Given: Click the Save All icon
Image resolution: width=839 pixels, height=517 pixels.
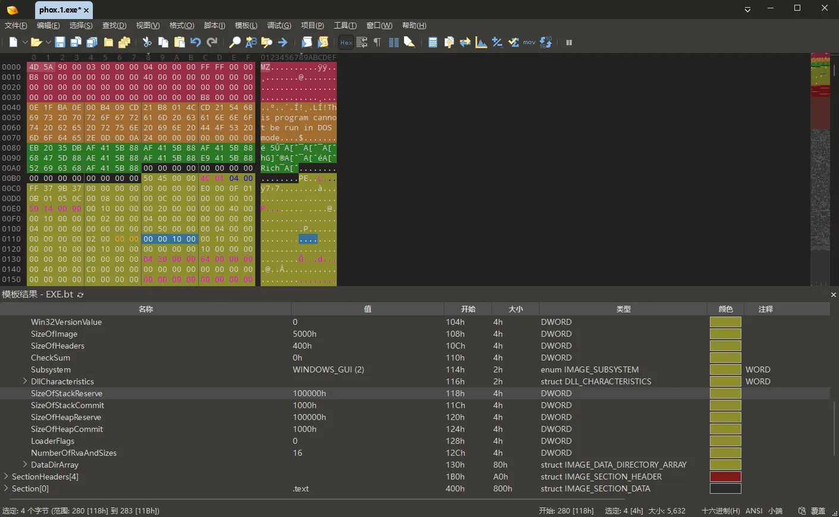Looking at the screenshot, I should coord(92,42).
